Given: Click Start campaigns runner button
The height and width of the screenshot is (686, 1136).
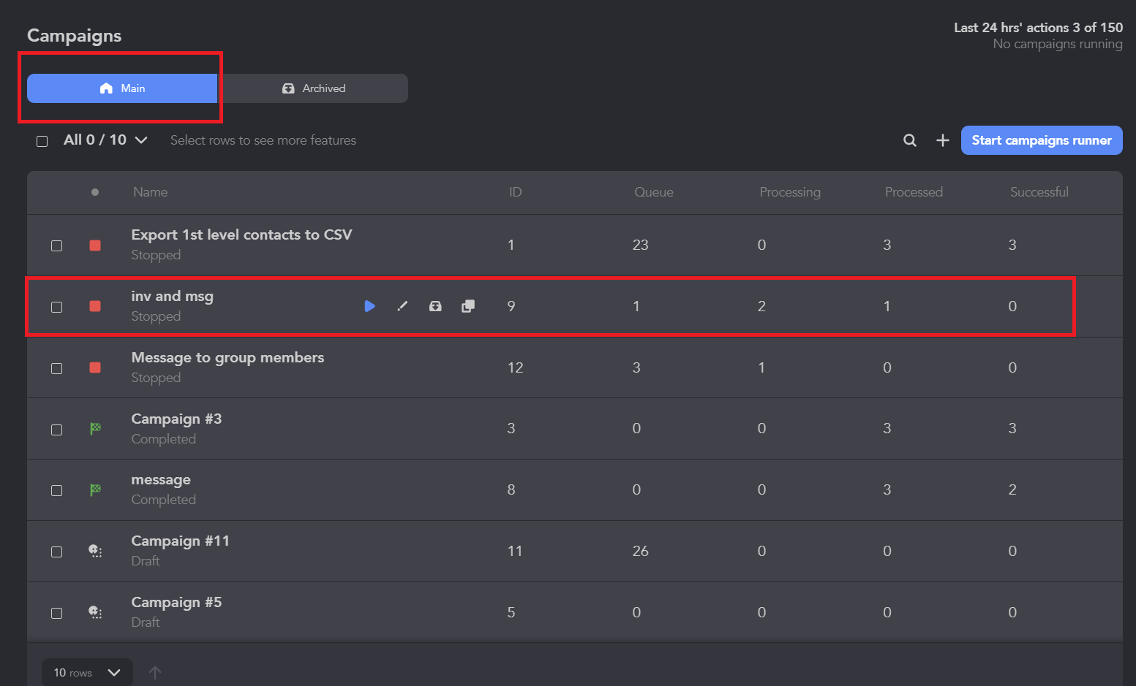Looking at the screenshot, I should pyautogui.click(x=1042, y=140).
